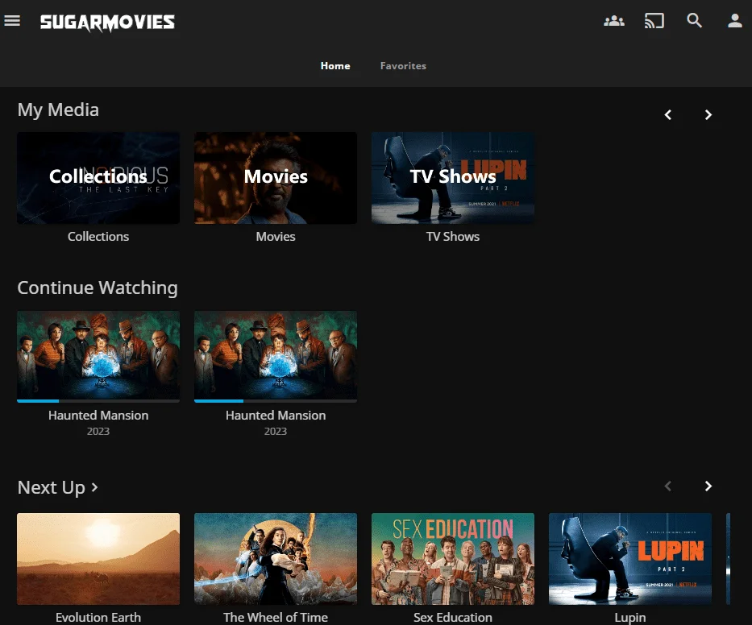Click the TV Shows label text
The image size is (752, 625).
coord(453,236)
